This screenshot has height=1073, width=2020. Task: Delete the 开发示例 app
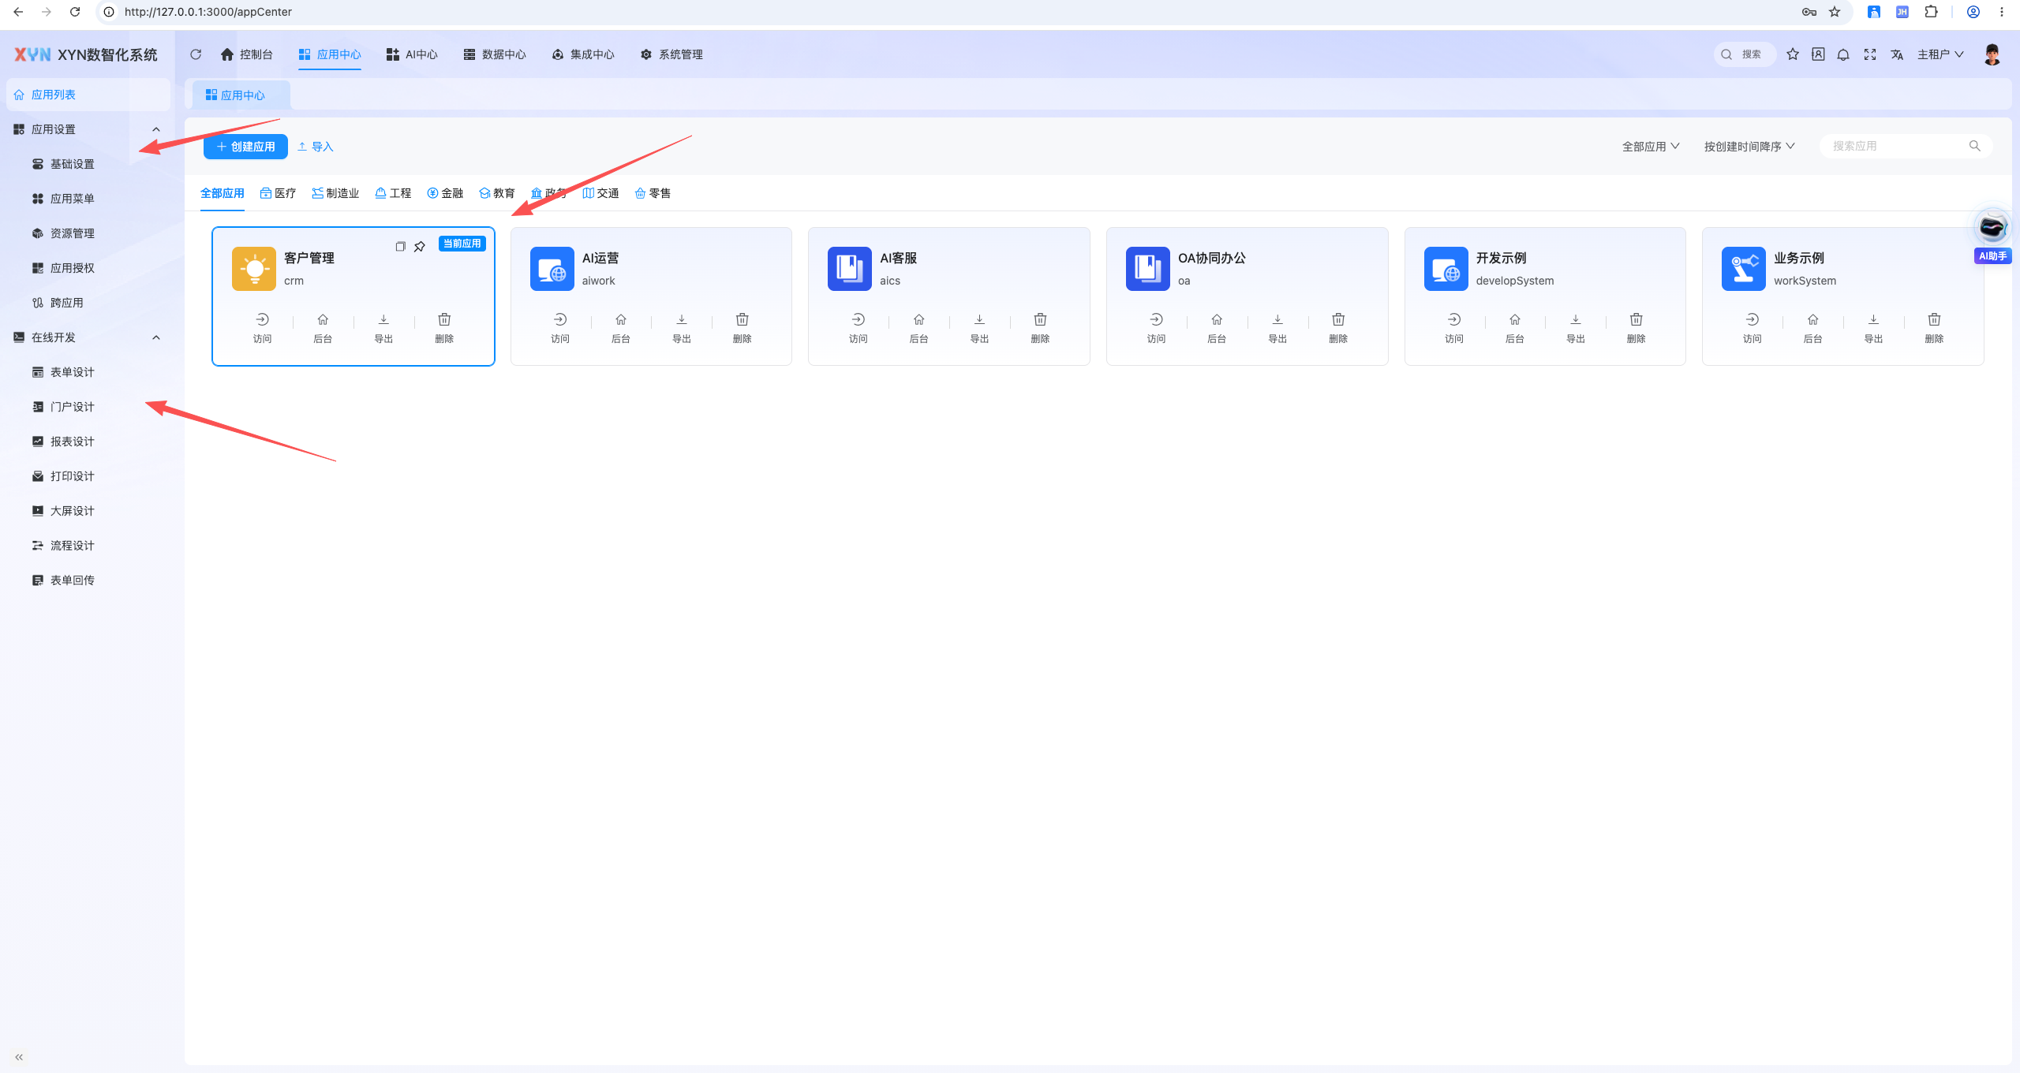(1637, 328)
